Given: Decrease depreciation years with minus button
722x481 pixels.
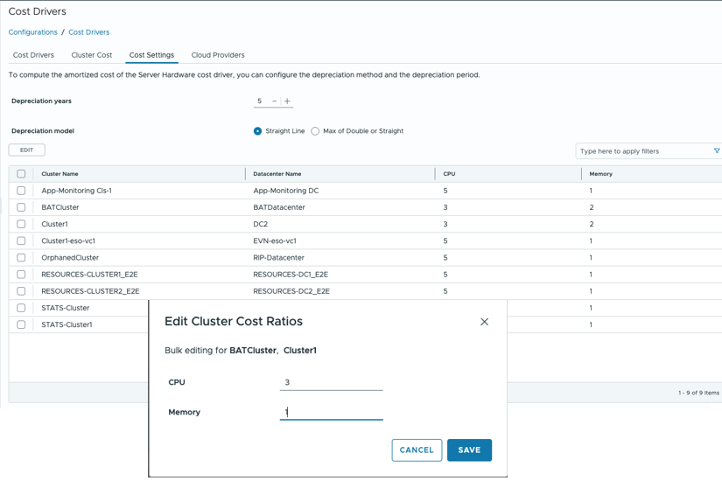Looking at the screenshot, I should pos(275,101).
